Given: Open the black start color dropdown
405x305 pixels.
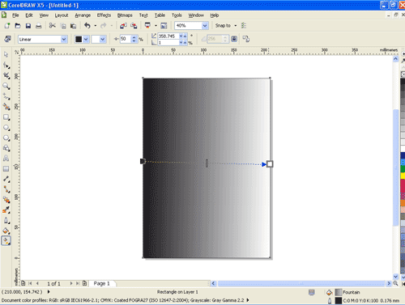Looking at the screenshot, I should coord(86,40).
